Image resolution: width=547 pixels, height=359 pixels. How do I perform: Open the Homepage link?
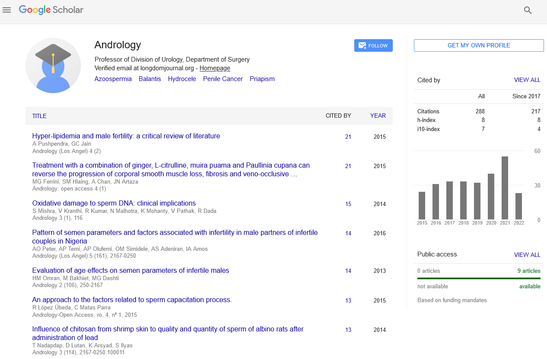point(215,68)
